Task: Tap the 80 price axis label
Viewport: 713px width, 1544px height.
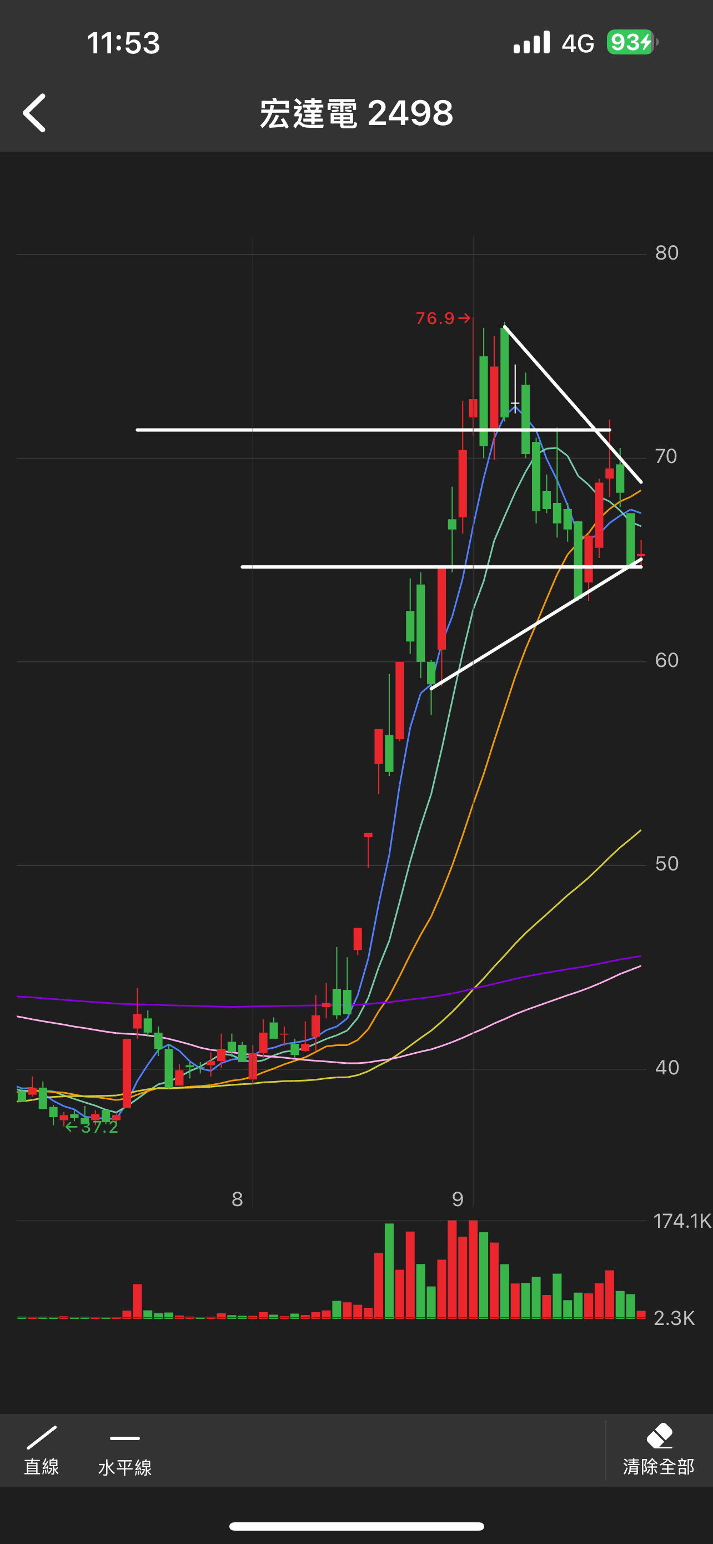Action: [667, 253]
